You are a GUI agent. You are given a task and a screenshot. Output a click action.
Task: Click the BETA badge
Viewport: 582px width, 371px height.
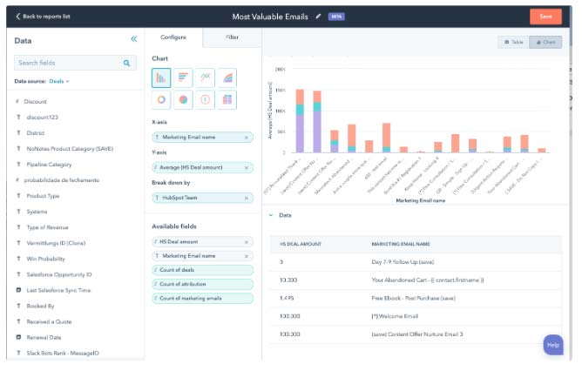(x=336, y=17)
